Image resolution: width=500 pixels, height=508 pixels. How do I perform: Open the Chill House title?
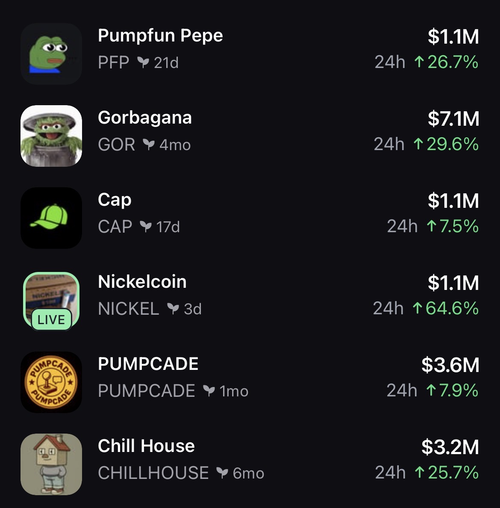(x=146, y=446)
